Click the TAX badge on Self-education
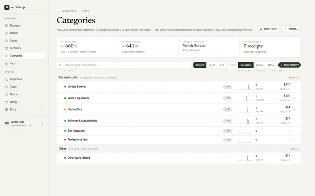The height and width of the screenshot is (196, 315). tap(228, 131)
